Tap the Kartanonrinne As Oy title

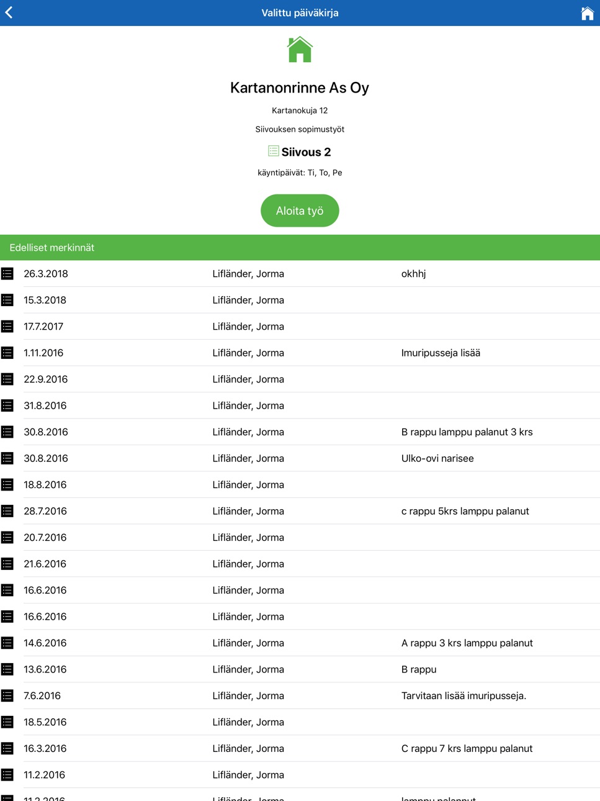click(300, 88)
